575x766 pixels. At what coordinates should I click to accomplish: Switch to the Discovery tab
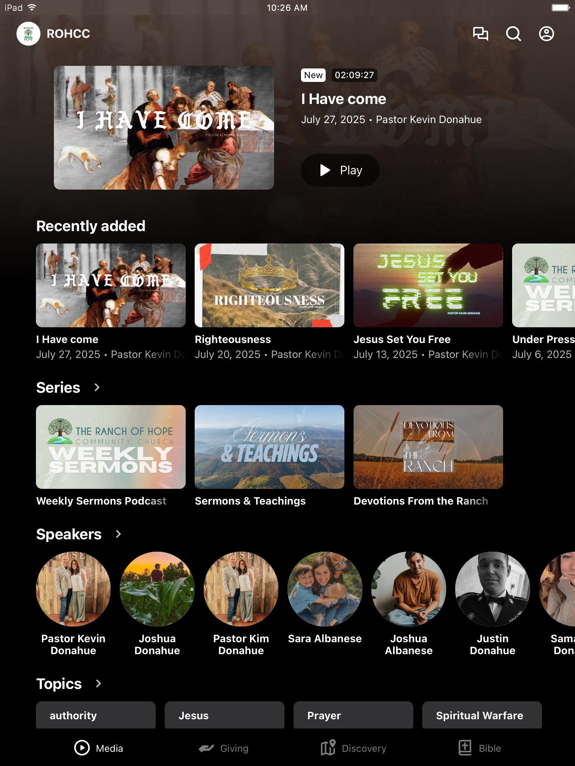pyautogui.click(x=353, y=748)
